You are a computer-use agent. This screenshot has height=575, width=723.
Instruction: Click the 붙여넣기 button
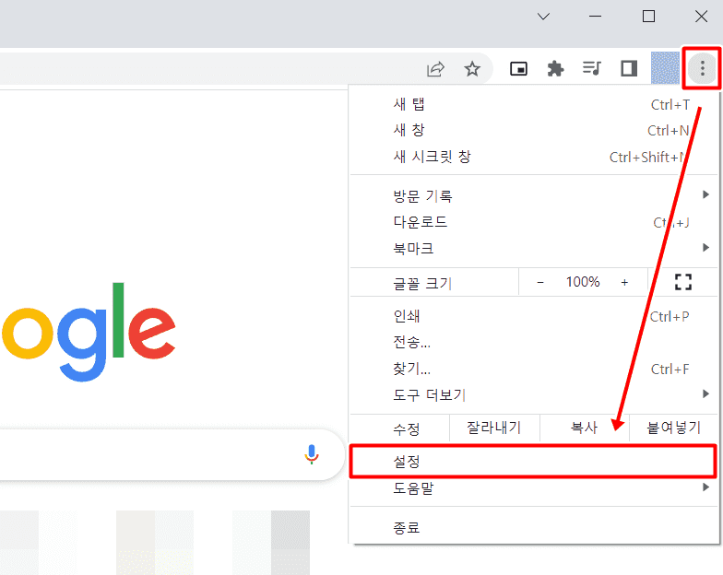tap(673, 428)
